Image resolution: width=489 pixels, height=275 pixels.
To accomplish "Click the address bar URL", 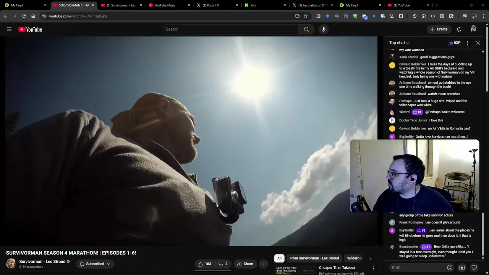I will coord(78,16).
